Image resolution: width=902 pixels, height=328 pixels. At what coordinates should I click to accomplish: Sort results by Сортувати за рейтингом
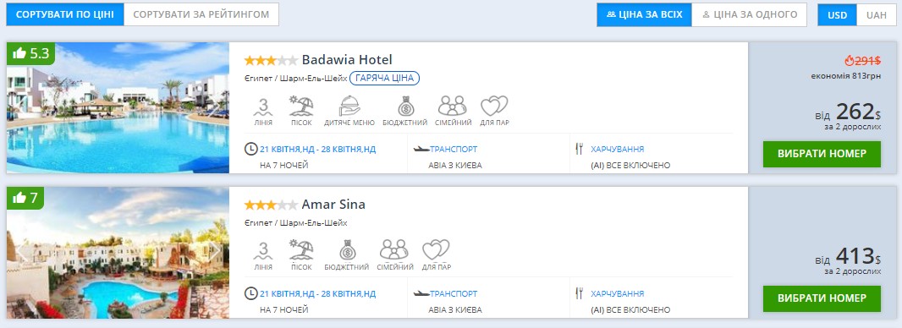pyautogui.click(x=201, y=14)
